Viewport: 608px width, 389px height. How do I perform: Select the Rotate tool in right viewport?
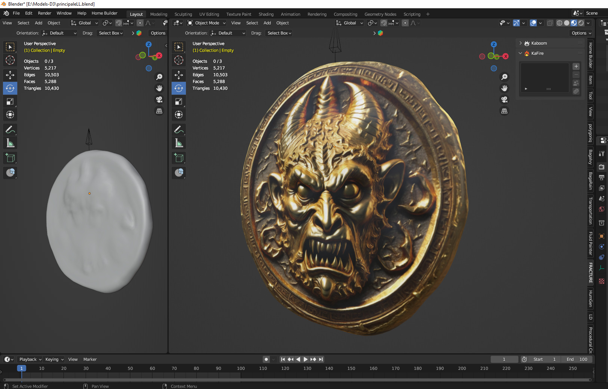point(179,88)
